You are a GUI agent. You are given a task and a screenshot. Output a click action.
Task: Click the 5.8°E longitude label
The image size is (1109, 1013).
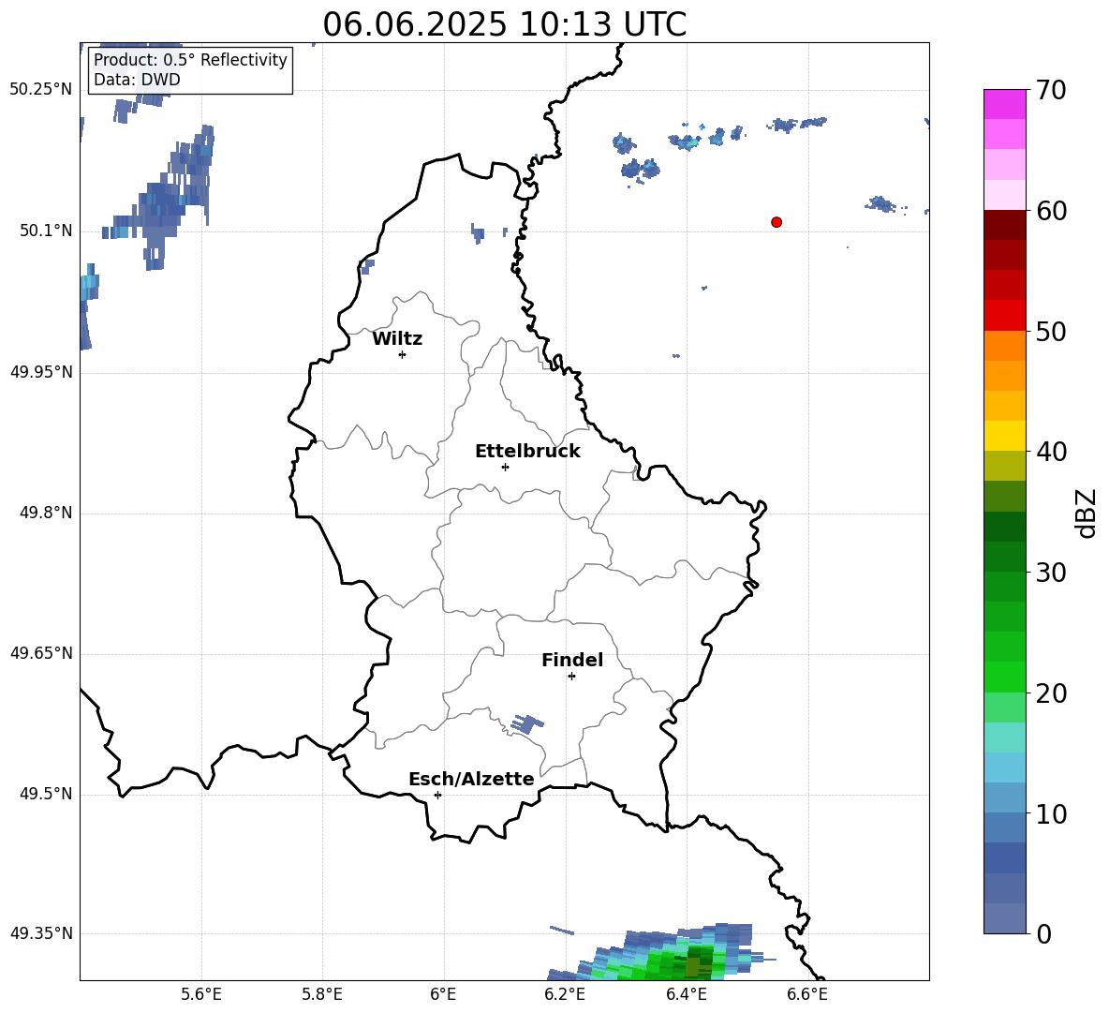322,994
